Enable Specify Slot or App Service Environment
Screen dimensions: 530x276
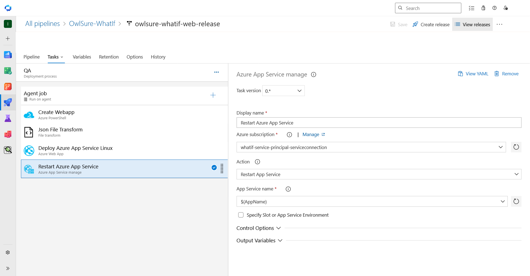point(241,215)
